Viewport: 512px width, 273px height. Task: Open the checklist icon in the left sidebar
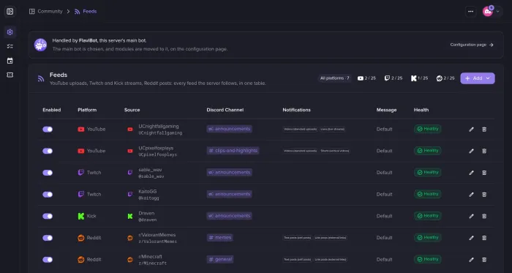click(x=10, y=46)
